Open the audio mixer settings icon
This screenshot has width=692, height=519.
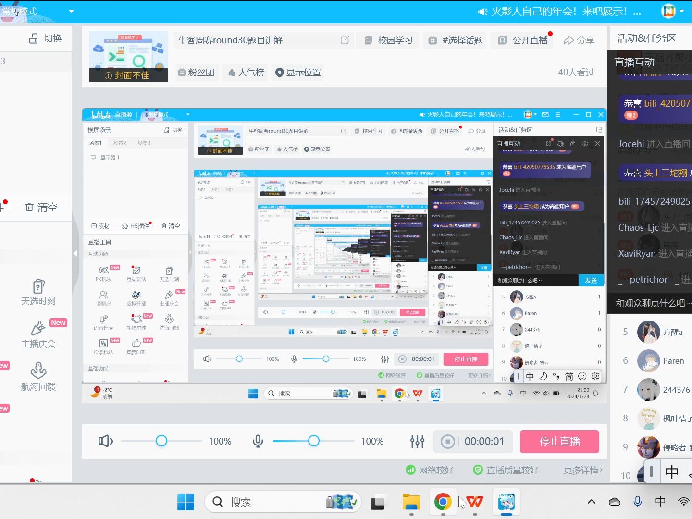tap(417, 442)
